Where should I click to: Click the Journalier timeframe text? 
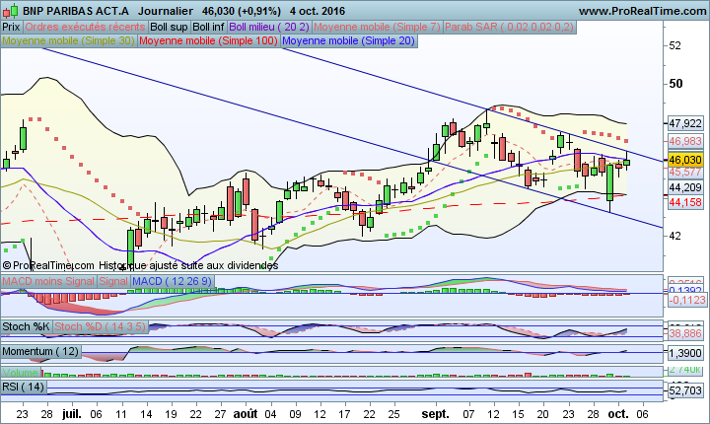pyautogui.click(x=166, y=11)
